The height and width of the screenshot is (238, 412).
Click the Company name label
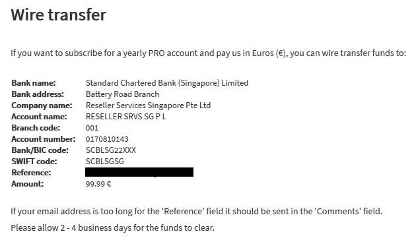tap(42, 105)
